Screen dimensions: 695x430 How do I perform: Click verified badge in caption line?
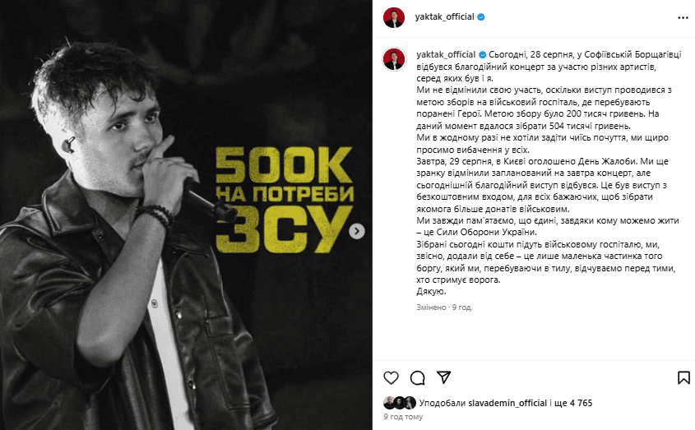[482, 54]
